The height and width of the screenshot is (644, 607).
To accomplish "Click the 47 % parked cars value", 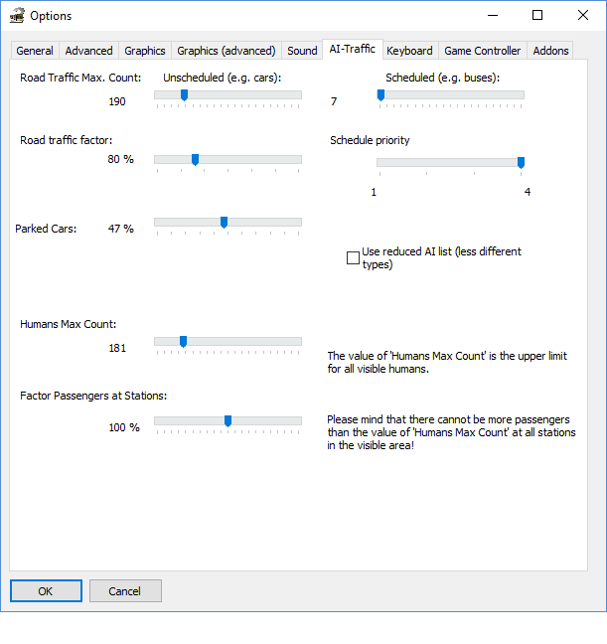I will click(121, 229).
